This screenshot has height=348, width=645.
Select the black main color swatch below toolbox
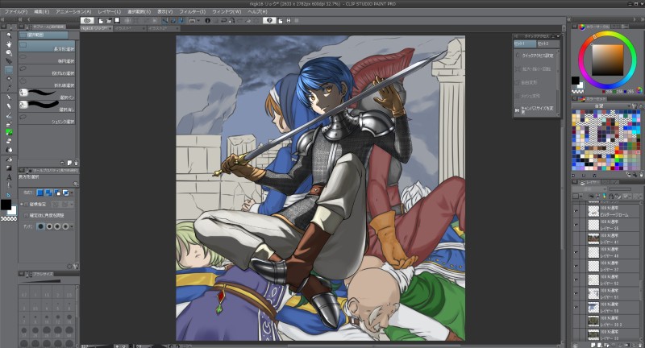click(6, 205)
